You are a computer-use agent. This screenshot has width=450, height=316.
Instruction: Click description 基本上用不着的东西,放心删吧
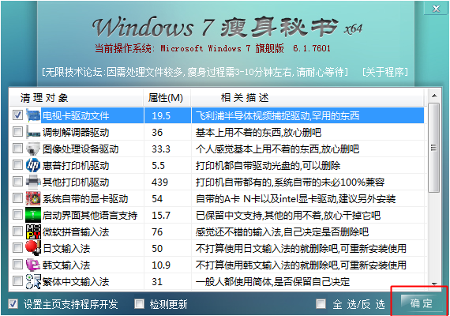click(x=258, y=133)
